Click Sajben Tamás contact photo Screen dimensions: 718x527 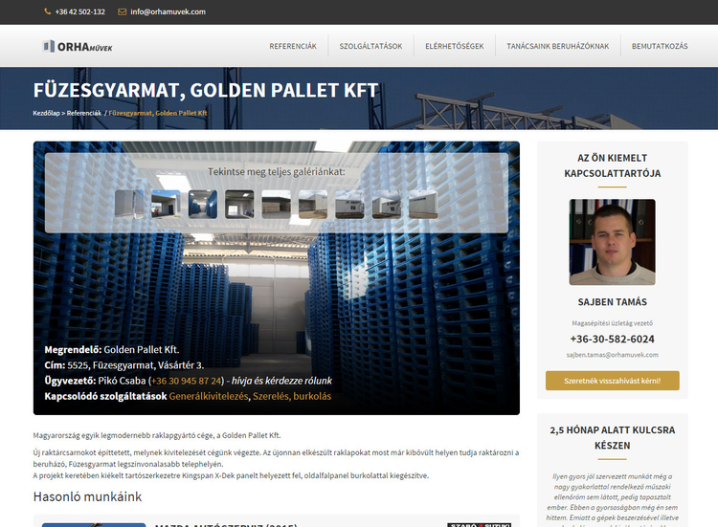612,242
